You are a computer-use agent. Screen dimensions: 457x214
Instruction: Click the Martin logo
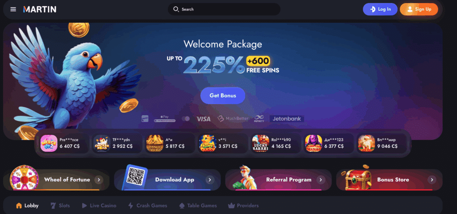point(40,9)
